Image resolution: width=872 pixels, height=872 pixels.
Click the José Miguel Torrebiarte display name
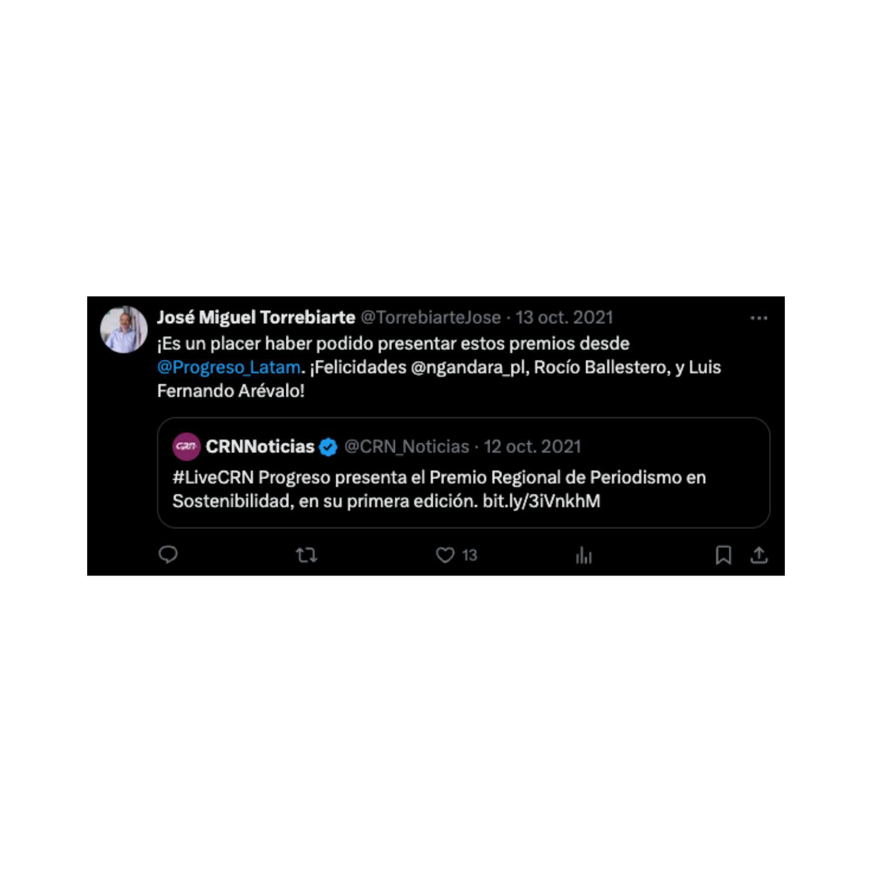(x=256, y=318)
